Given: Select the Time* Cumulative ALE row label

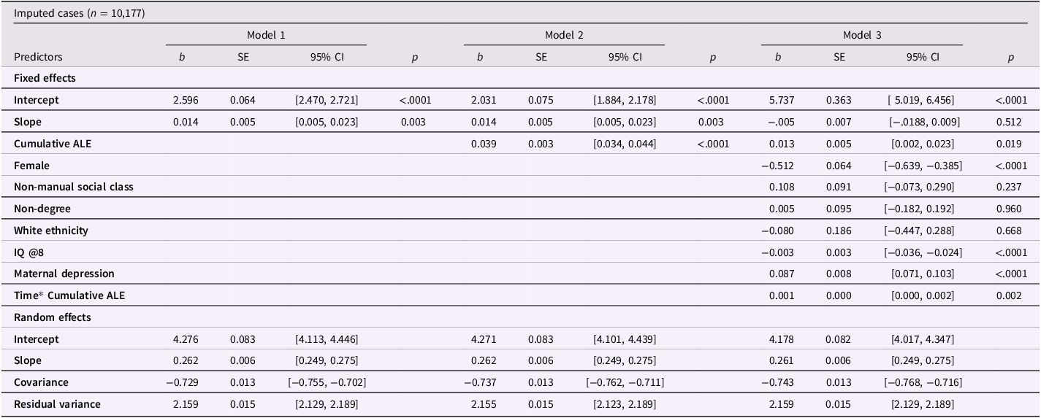Looking at the screenshot, I should 64,295.
